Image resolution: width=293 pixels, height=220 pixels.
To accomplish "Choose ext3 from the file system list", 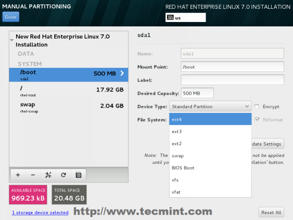I will 210,132.
